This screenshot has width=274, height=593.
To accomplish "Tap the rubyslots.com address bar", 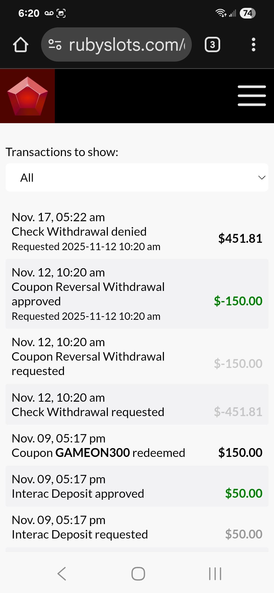I will [x=127, y=45].
